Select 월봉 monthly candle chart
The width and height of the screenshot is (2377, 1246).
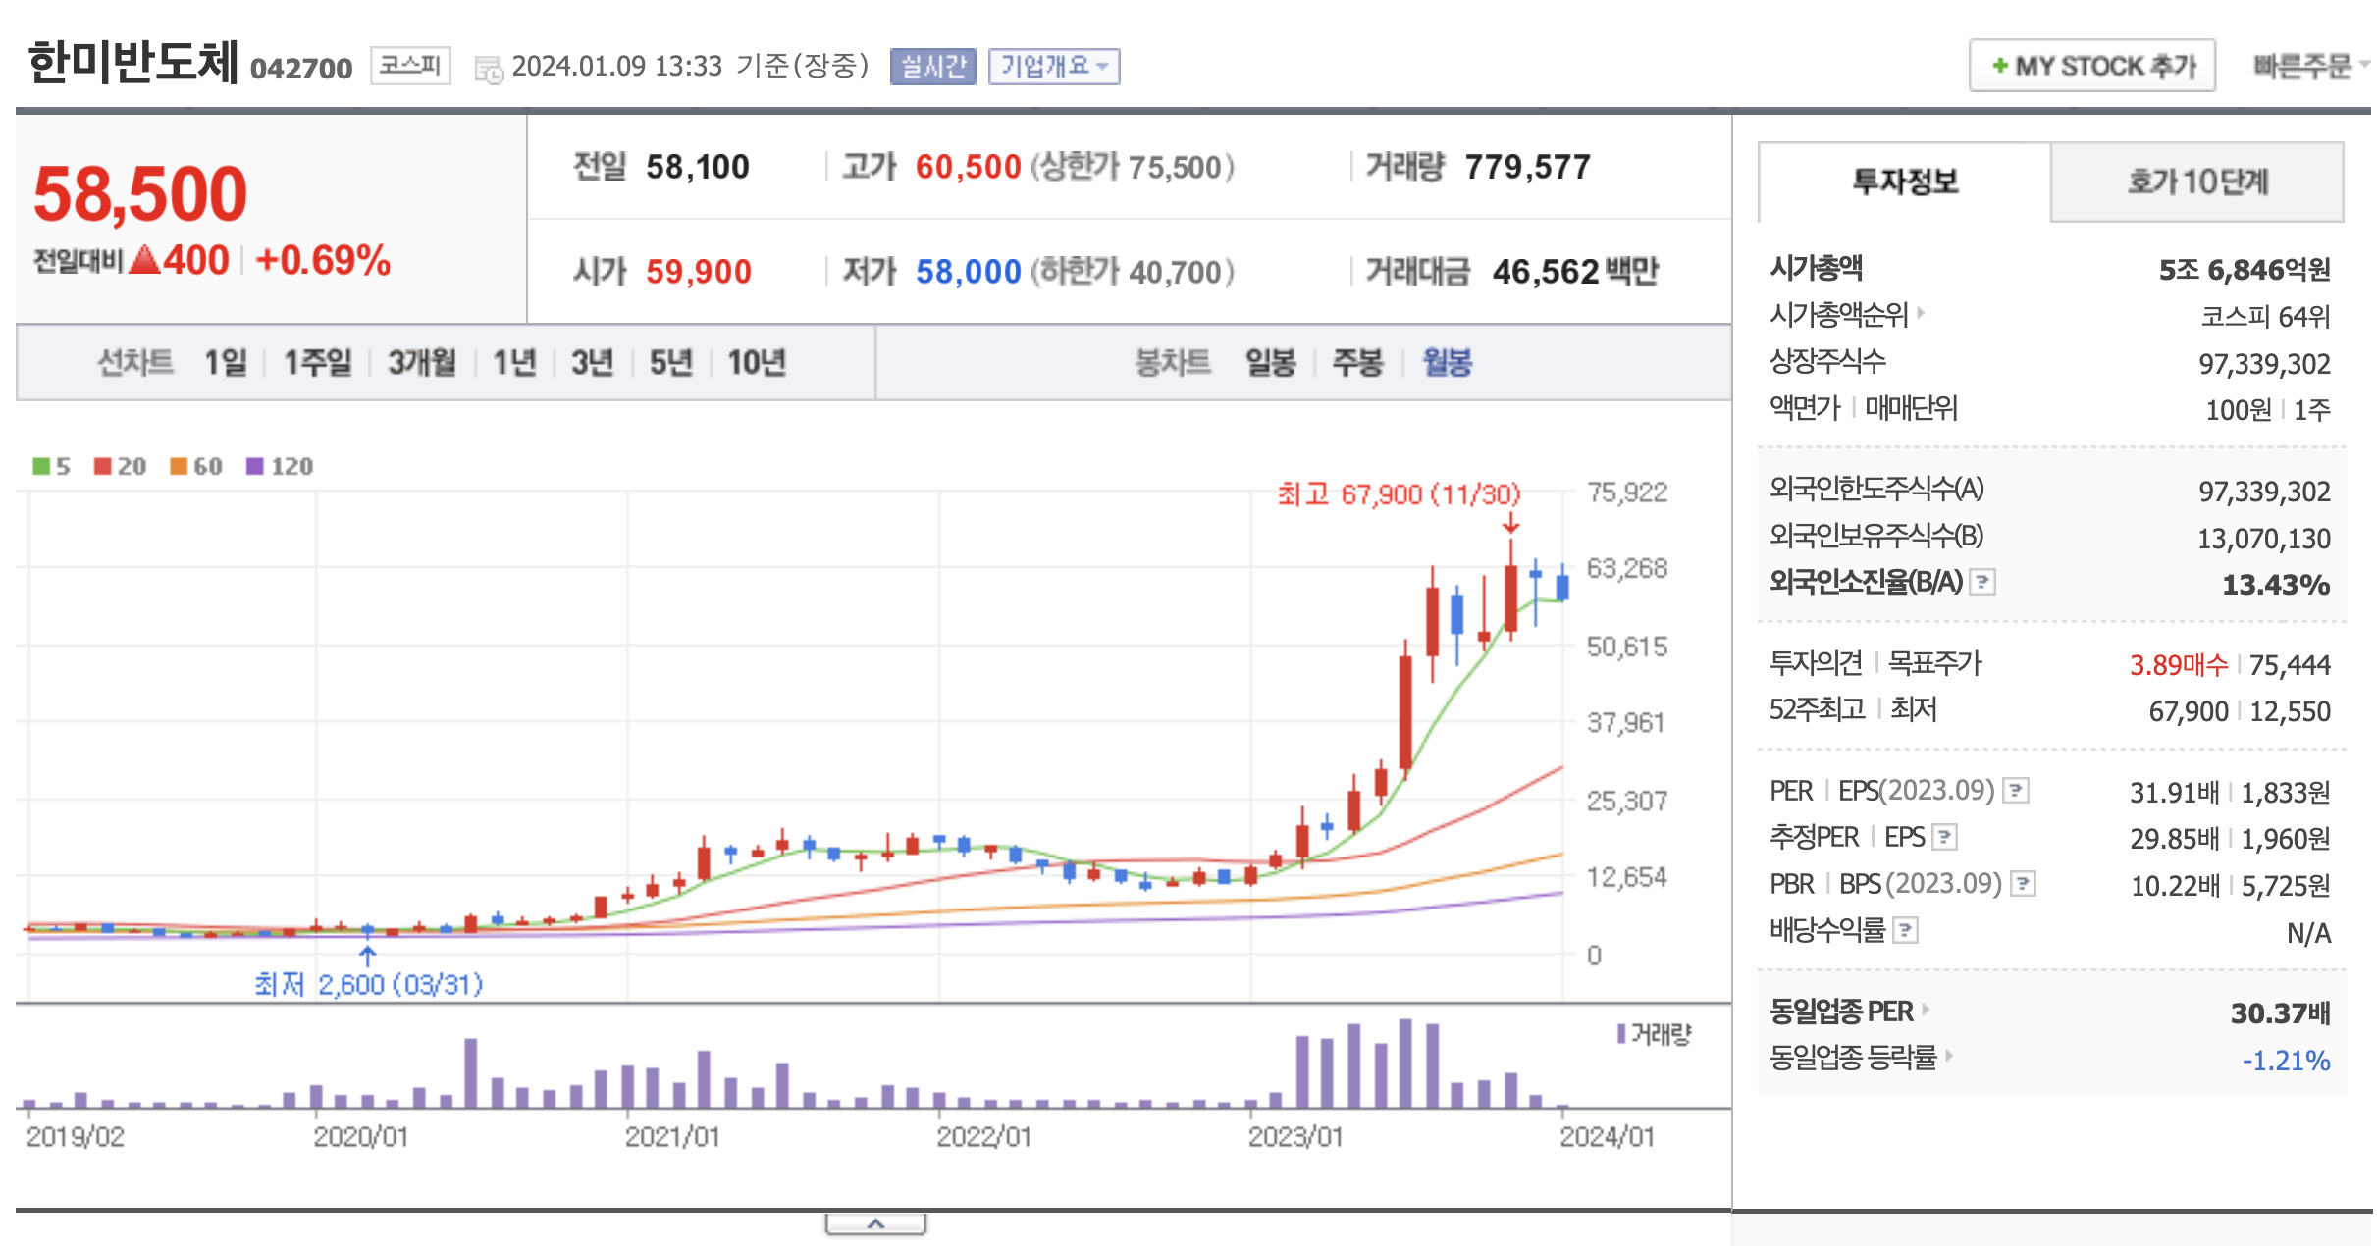click(x=1447, y=363)
